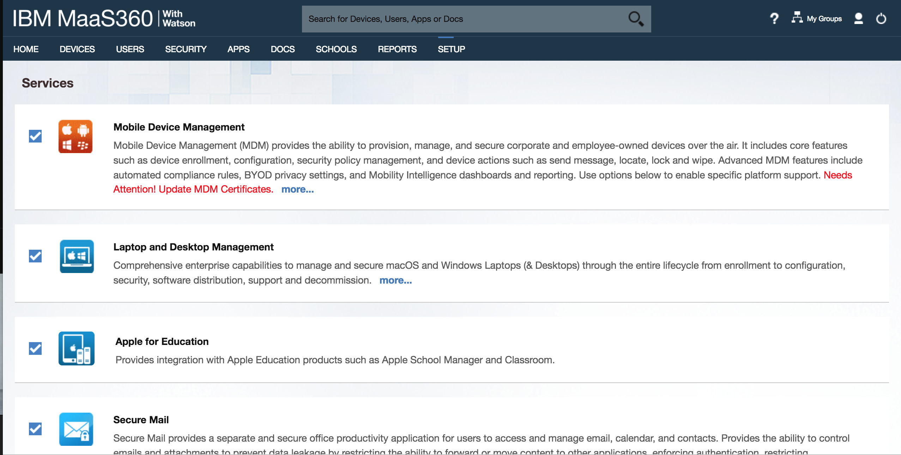Click the Mobile Device Management service icon
This screenshot has width=901, height=455.
point(76,137)
